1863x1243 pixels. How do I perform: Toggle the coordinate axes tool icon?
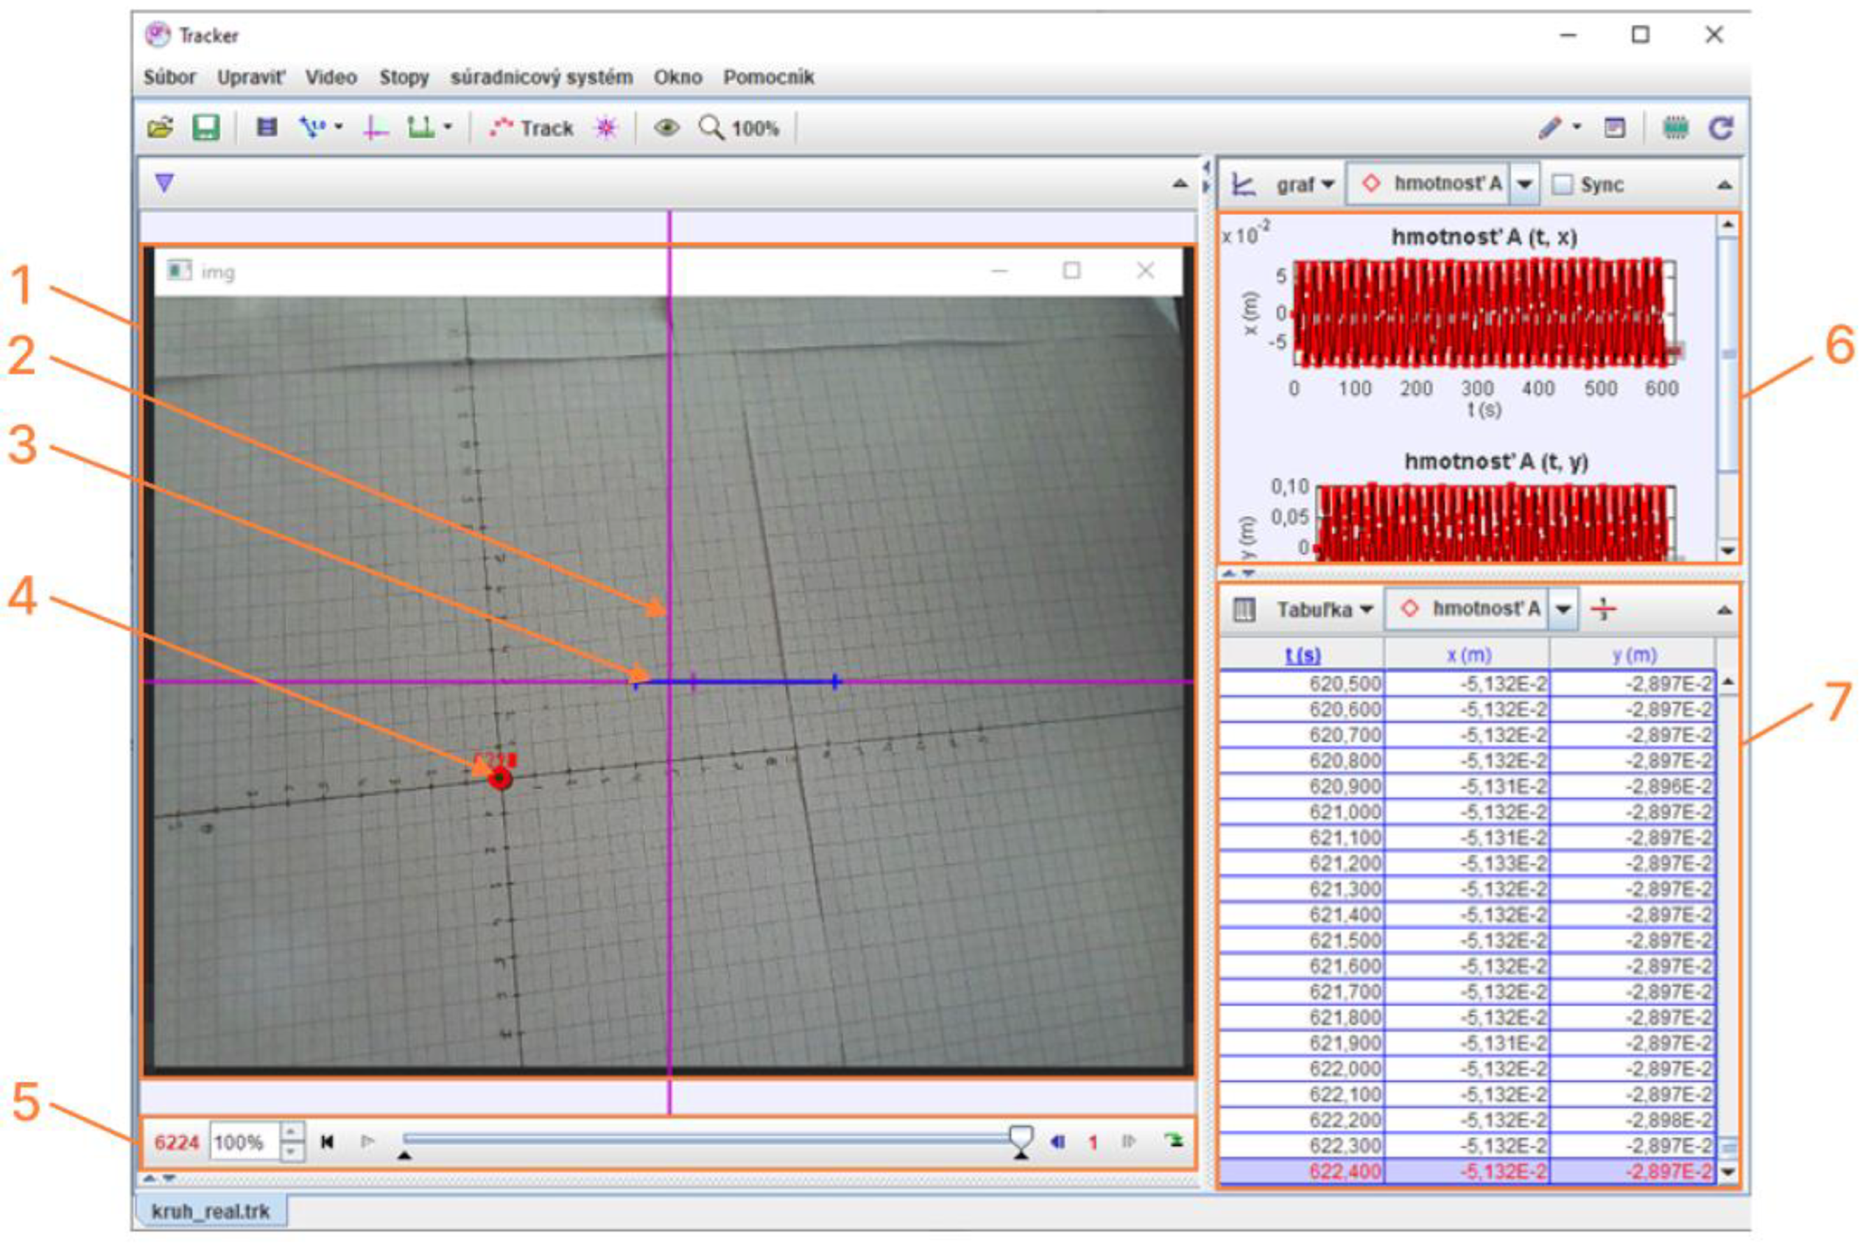[x=375, y=129]
